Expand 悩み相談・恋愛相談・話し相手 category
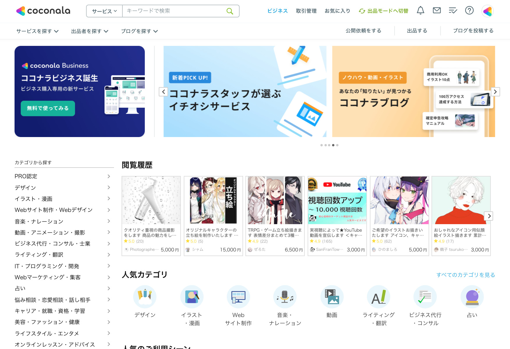The image size is (510, 349). coord(63,300)
